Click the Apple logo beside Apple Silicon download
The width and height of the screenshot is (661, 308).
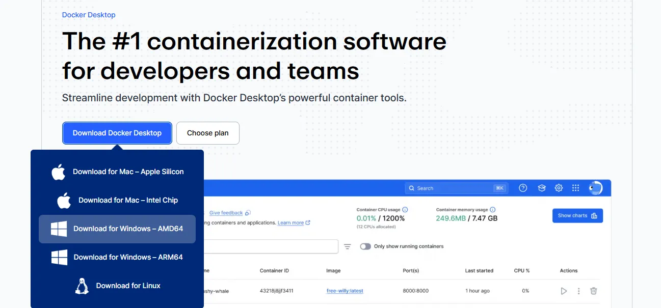click(59, 172)
